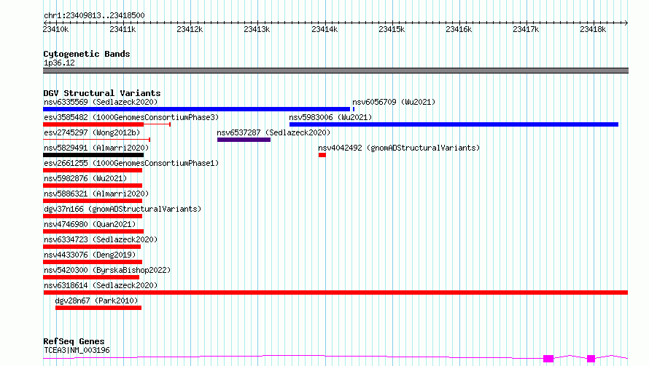
Task: Click the 23410k ruler label
Action: [x=56, y=29]
